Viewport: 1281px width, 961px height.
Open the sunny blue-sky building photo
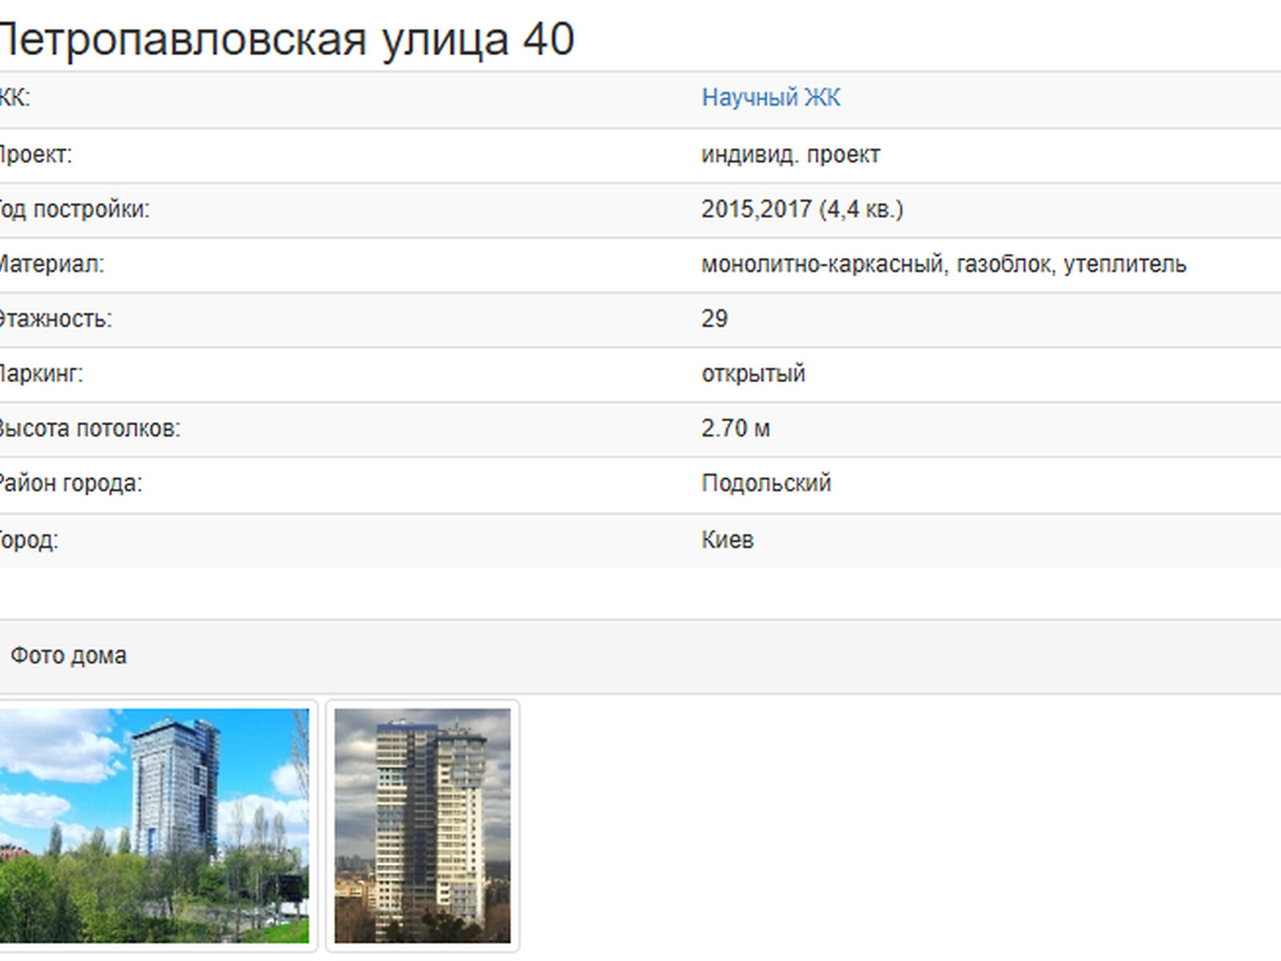tap(154, 825)
